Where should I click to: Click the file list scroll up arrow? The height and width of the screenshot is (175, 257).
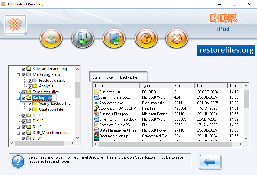[x=246, y=86]
